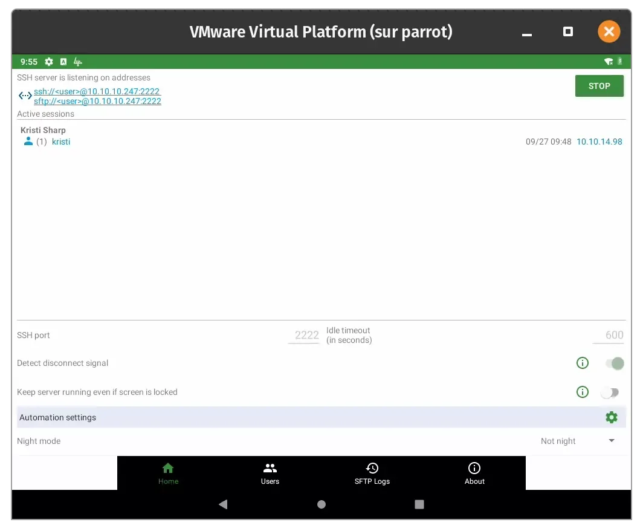
Task: Select the kristi user session icon
Action: [x=28, y=141]
